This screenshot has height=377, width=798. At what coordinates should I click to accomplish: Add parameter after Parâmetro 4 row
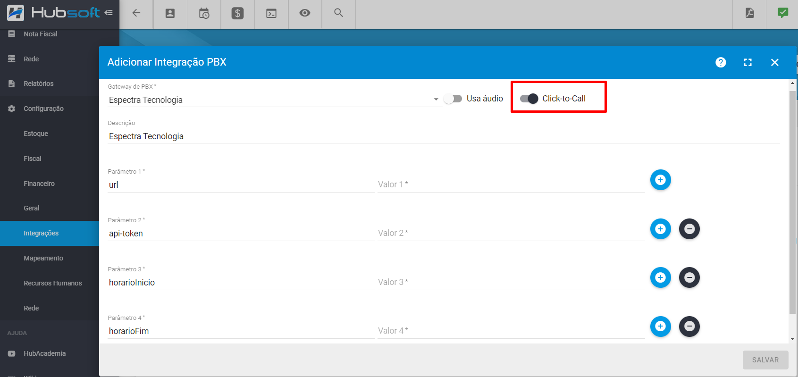tap(660, 326)
